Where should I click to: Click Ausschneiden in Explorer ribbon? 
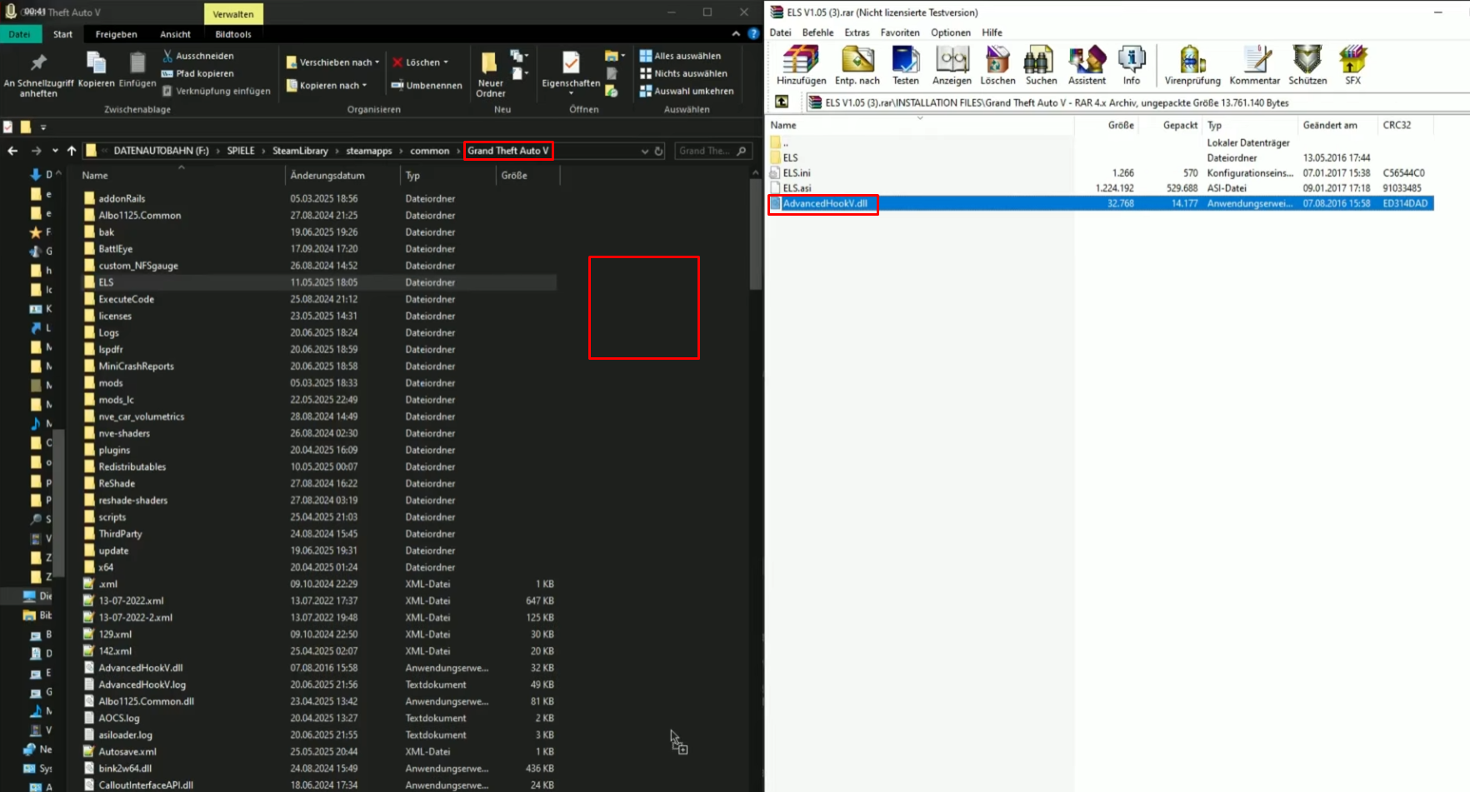tap(198, 56)
